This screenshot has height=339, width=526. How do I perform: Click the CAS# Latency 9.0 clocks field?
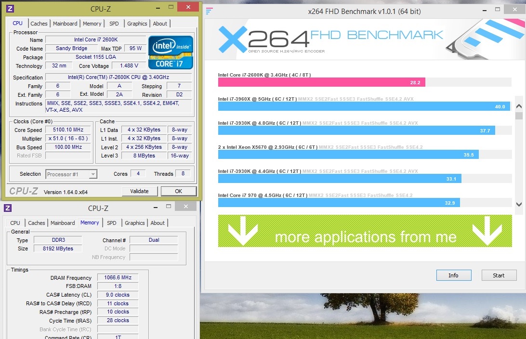point(118,295)
